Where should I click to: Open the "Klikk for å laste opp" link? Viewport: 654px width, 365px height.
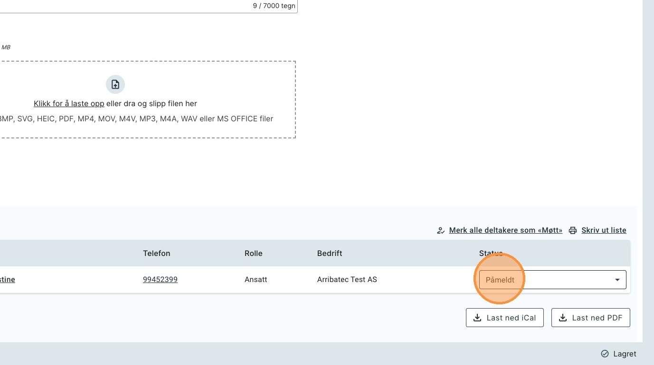pyautogui.click(x=69, y=103)
